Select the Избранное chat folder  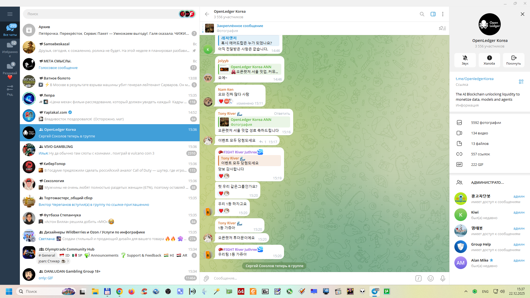[x=10, y=48]
